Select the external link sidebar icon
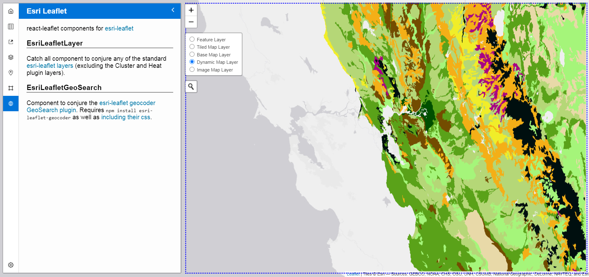Viewport: 589px width, 277px height. coord(11,42)
